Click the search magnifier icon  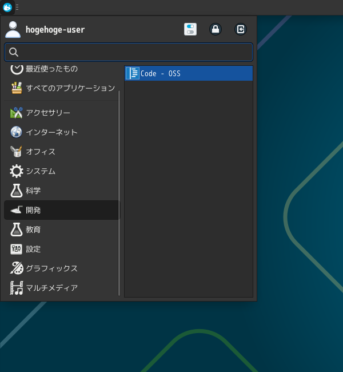click(14, 52)
